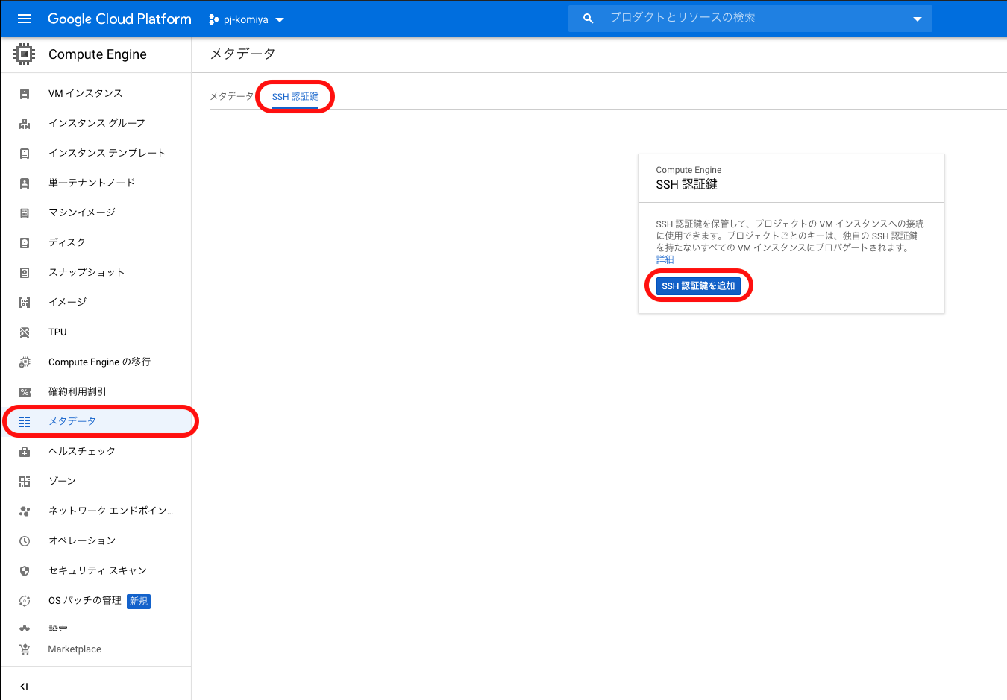The image size is (1007, 700).
Task: Open the navigation hamburger menu
Action: click(25, 19)
